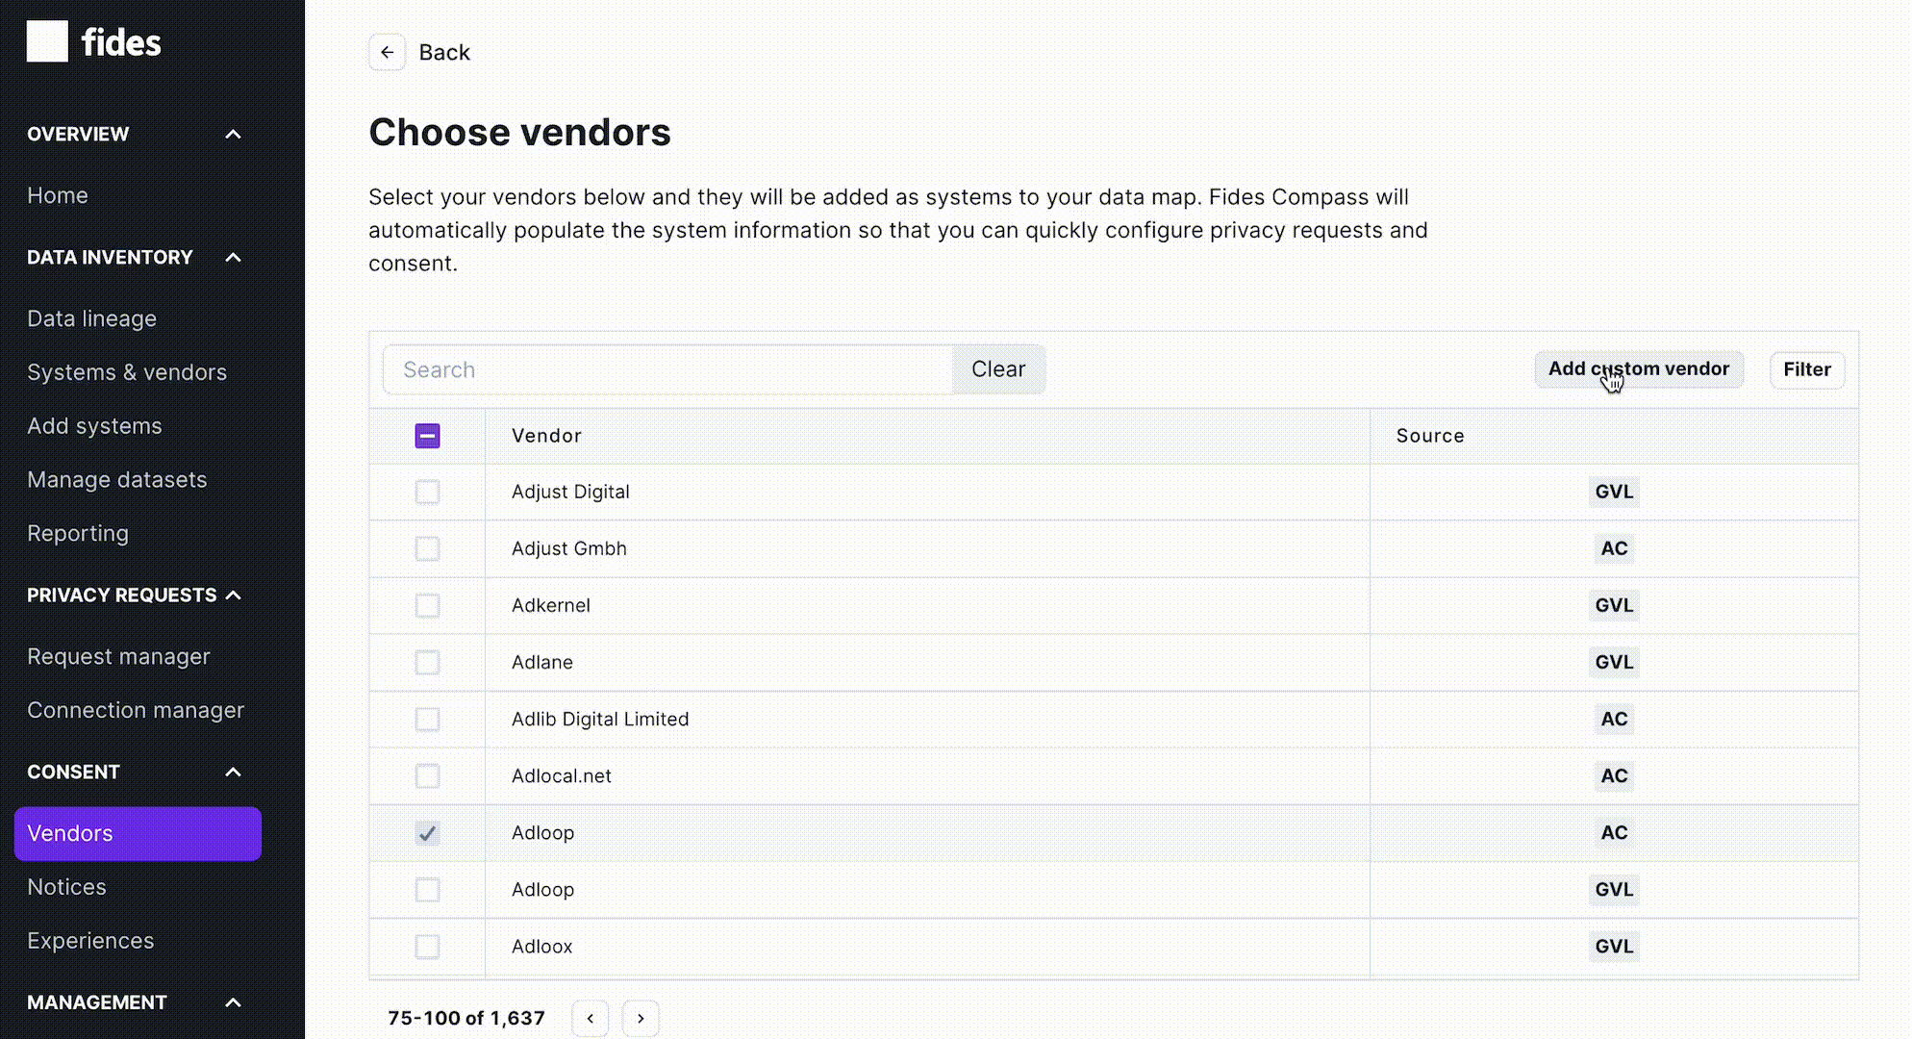The width and height of the screenshot is (1912, 1039).
Task: Click the Source column header
Action: coord(1430,436)
